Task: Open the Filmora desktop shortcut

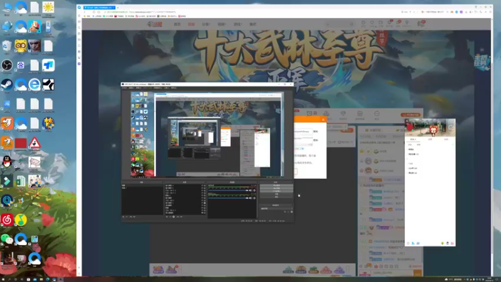Action: [x=7, y=181]
